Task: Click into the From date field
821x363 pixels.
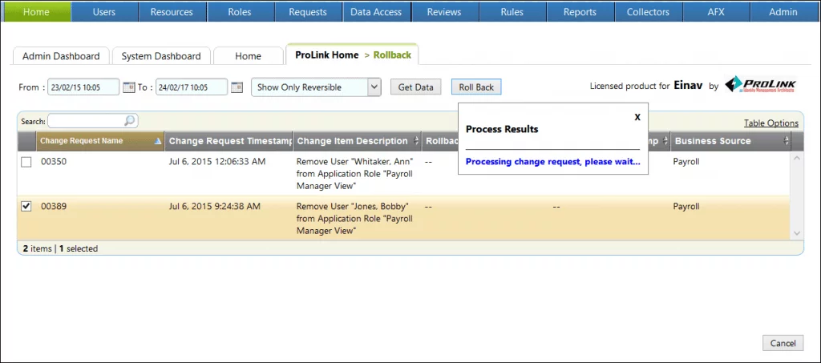Action: click(83, 87)
